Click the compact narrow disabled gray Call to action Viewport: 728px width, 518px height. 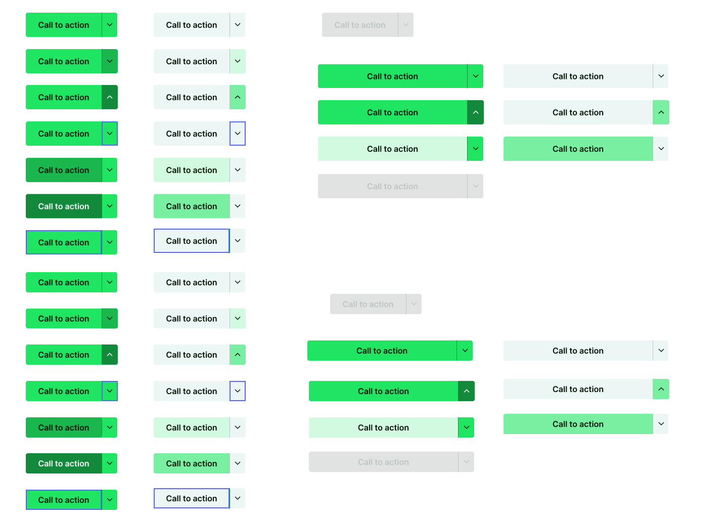368,304
